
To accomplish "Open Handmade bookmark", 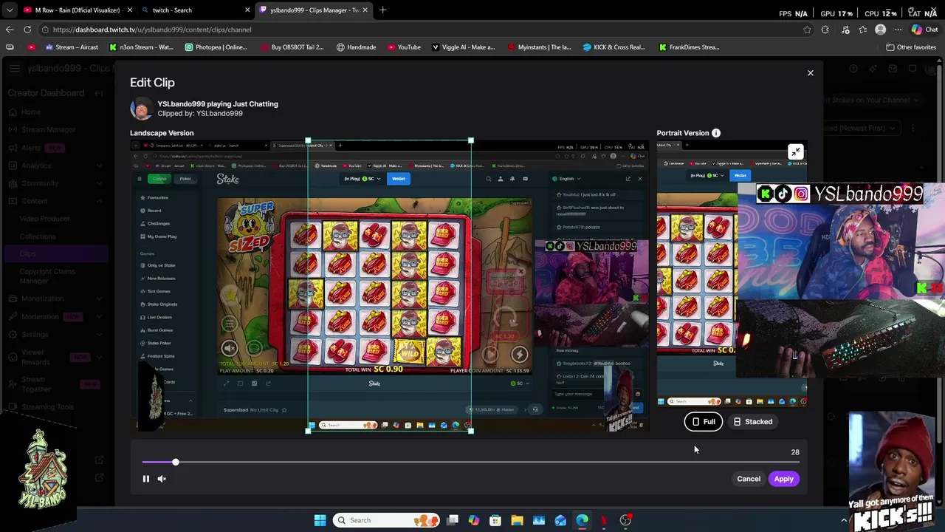I will pyautogui.click(x=356, y=47).
